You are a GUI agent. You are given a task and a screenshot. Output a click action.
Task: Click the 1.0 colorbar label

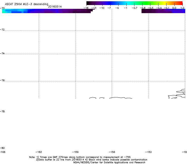click(182, 8)
